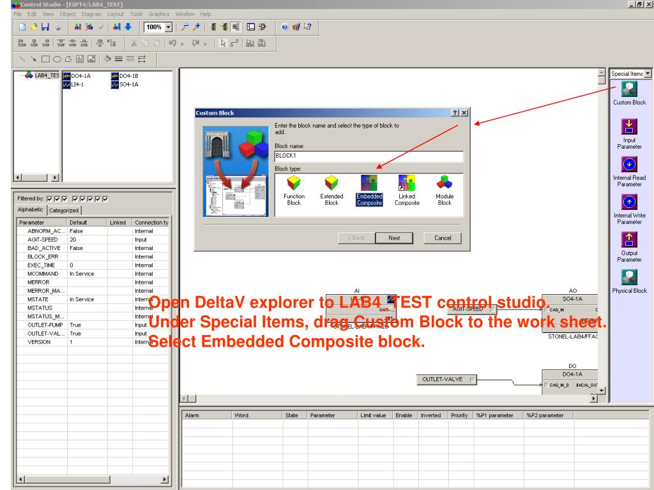Select the text box drawing tool

click(x=80, y=59)
